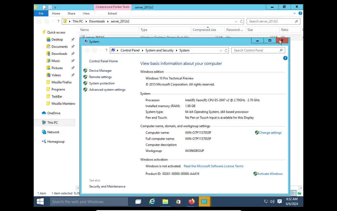
Task: Open the View ribbon tab
Action: (x=86, y=13)
